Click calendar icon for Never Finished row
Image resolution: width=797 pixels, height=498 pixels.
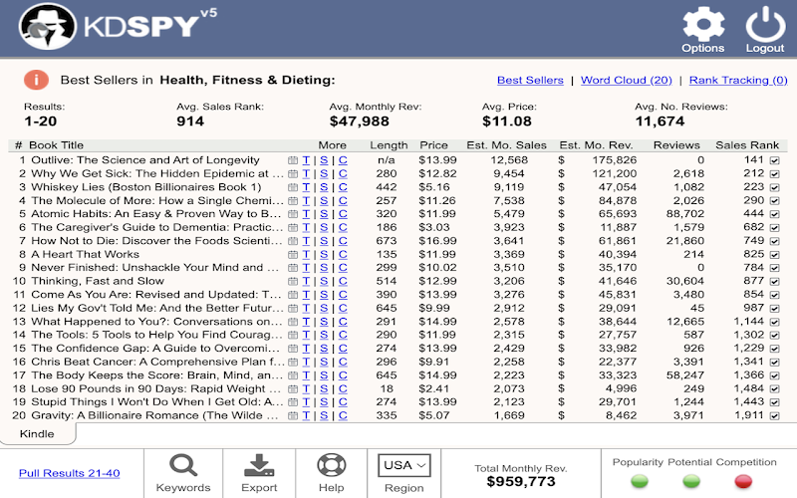click(293, 268)
